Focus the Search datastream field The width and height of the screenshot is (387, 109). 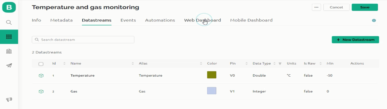click(83, 40)
